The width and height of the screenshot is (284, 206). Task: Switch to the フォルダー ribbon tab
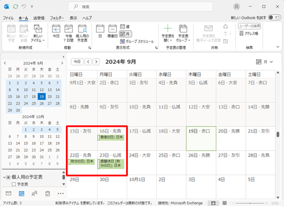pyautogui.click(x=57, y=18)
